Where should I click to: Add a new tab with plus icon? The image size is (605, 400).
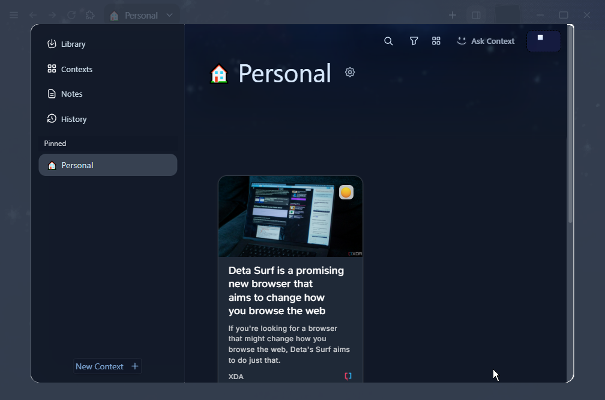(453, 15)
